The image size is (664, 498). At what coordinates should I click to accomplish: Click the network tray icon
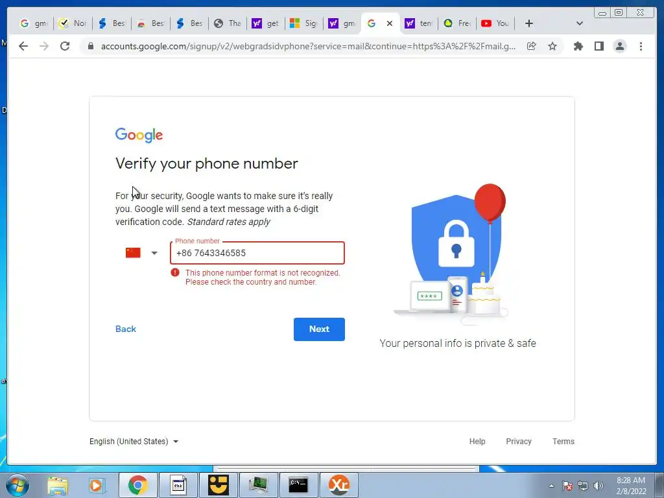[583, 486]
